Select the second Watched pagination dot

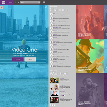coord(53,105)
